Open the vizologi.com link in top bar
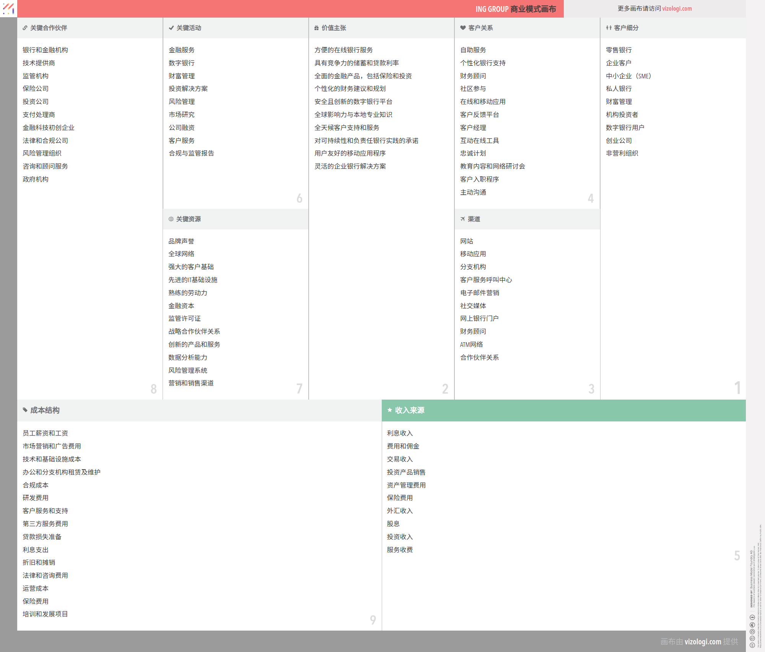 (677, 8)
